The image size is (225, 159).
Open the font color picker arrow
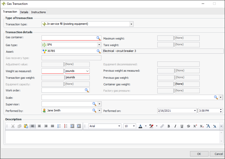pos(146,126)
